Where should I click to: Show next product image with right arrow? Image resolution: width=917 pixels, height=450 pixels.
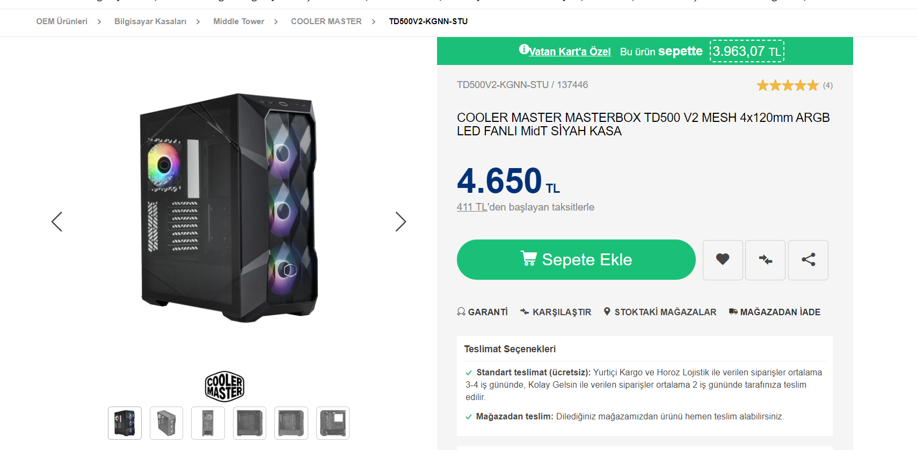click(401, 221)
